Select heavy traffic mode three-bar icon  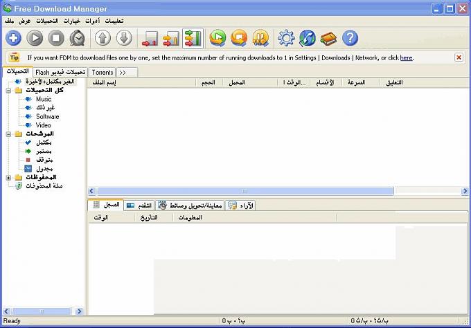tap(193, 39)
